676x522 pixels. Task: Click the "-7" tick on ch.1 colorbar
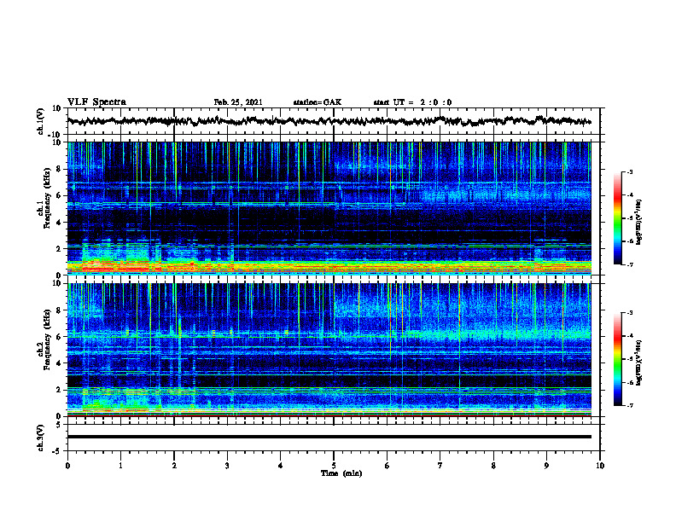coord(629,264)
